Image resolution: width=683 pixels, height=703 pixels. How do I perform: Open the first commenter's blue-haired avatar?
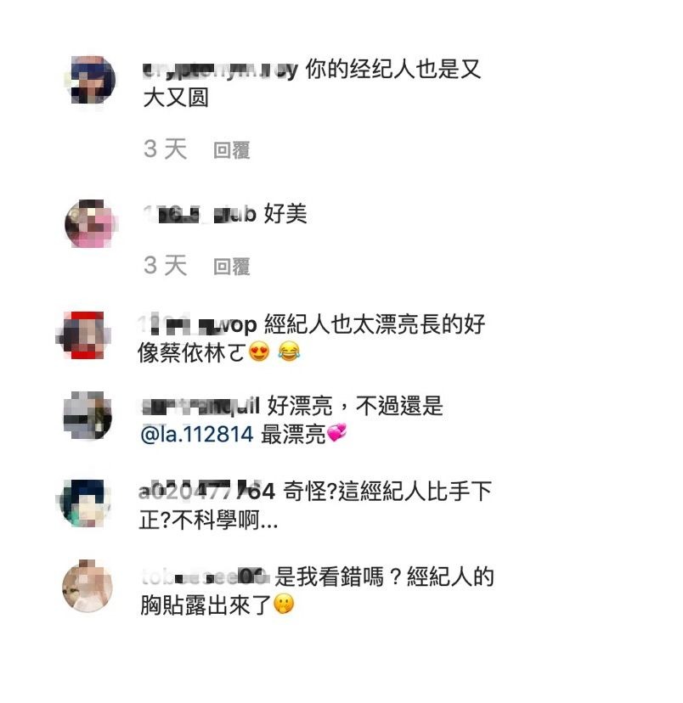click(x=92, y=81)
